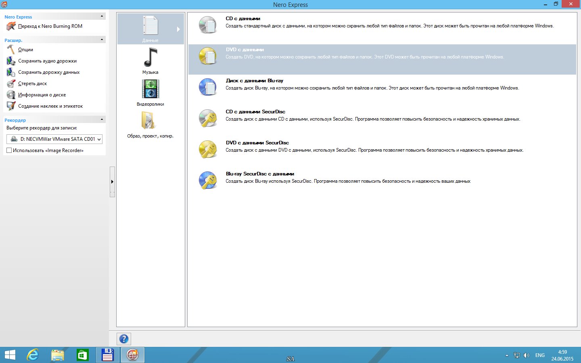The width and height of the screenshot is (581, 363).
Task: Click the Стереть диск icon
Action: click(x=11, y=83)
